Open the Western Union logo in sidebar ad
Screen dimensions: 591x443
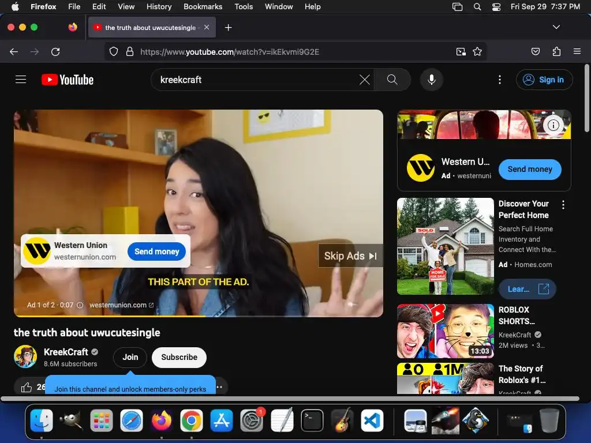(x=421, y=168)
